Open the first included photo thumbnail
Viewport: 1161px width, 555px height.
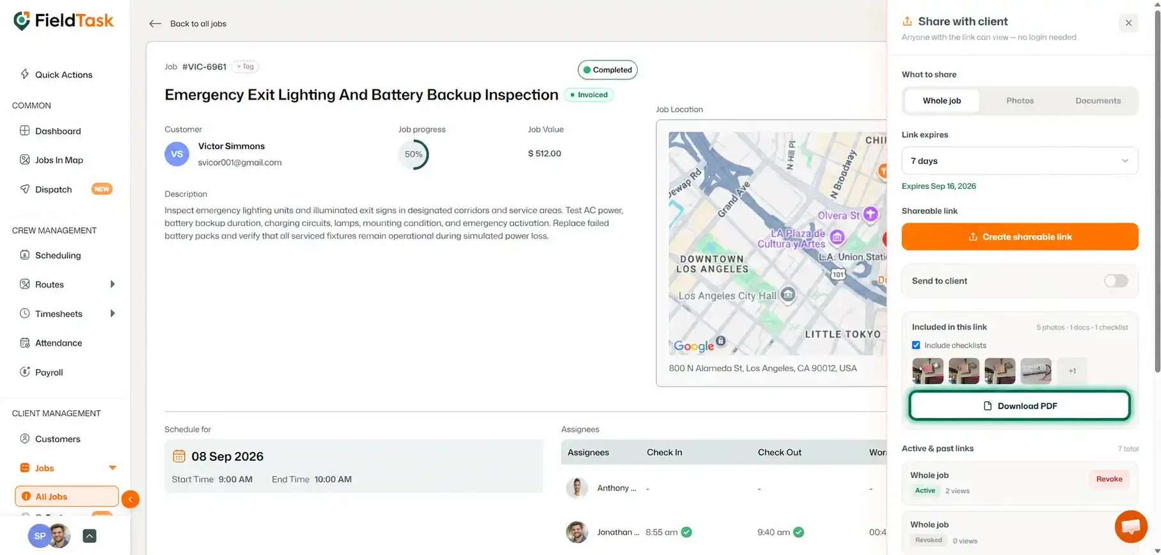click(928, 371)
